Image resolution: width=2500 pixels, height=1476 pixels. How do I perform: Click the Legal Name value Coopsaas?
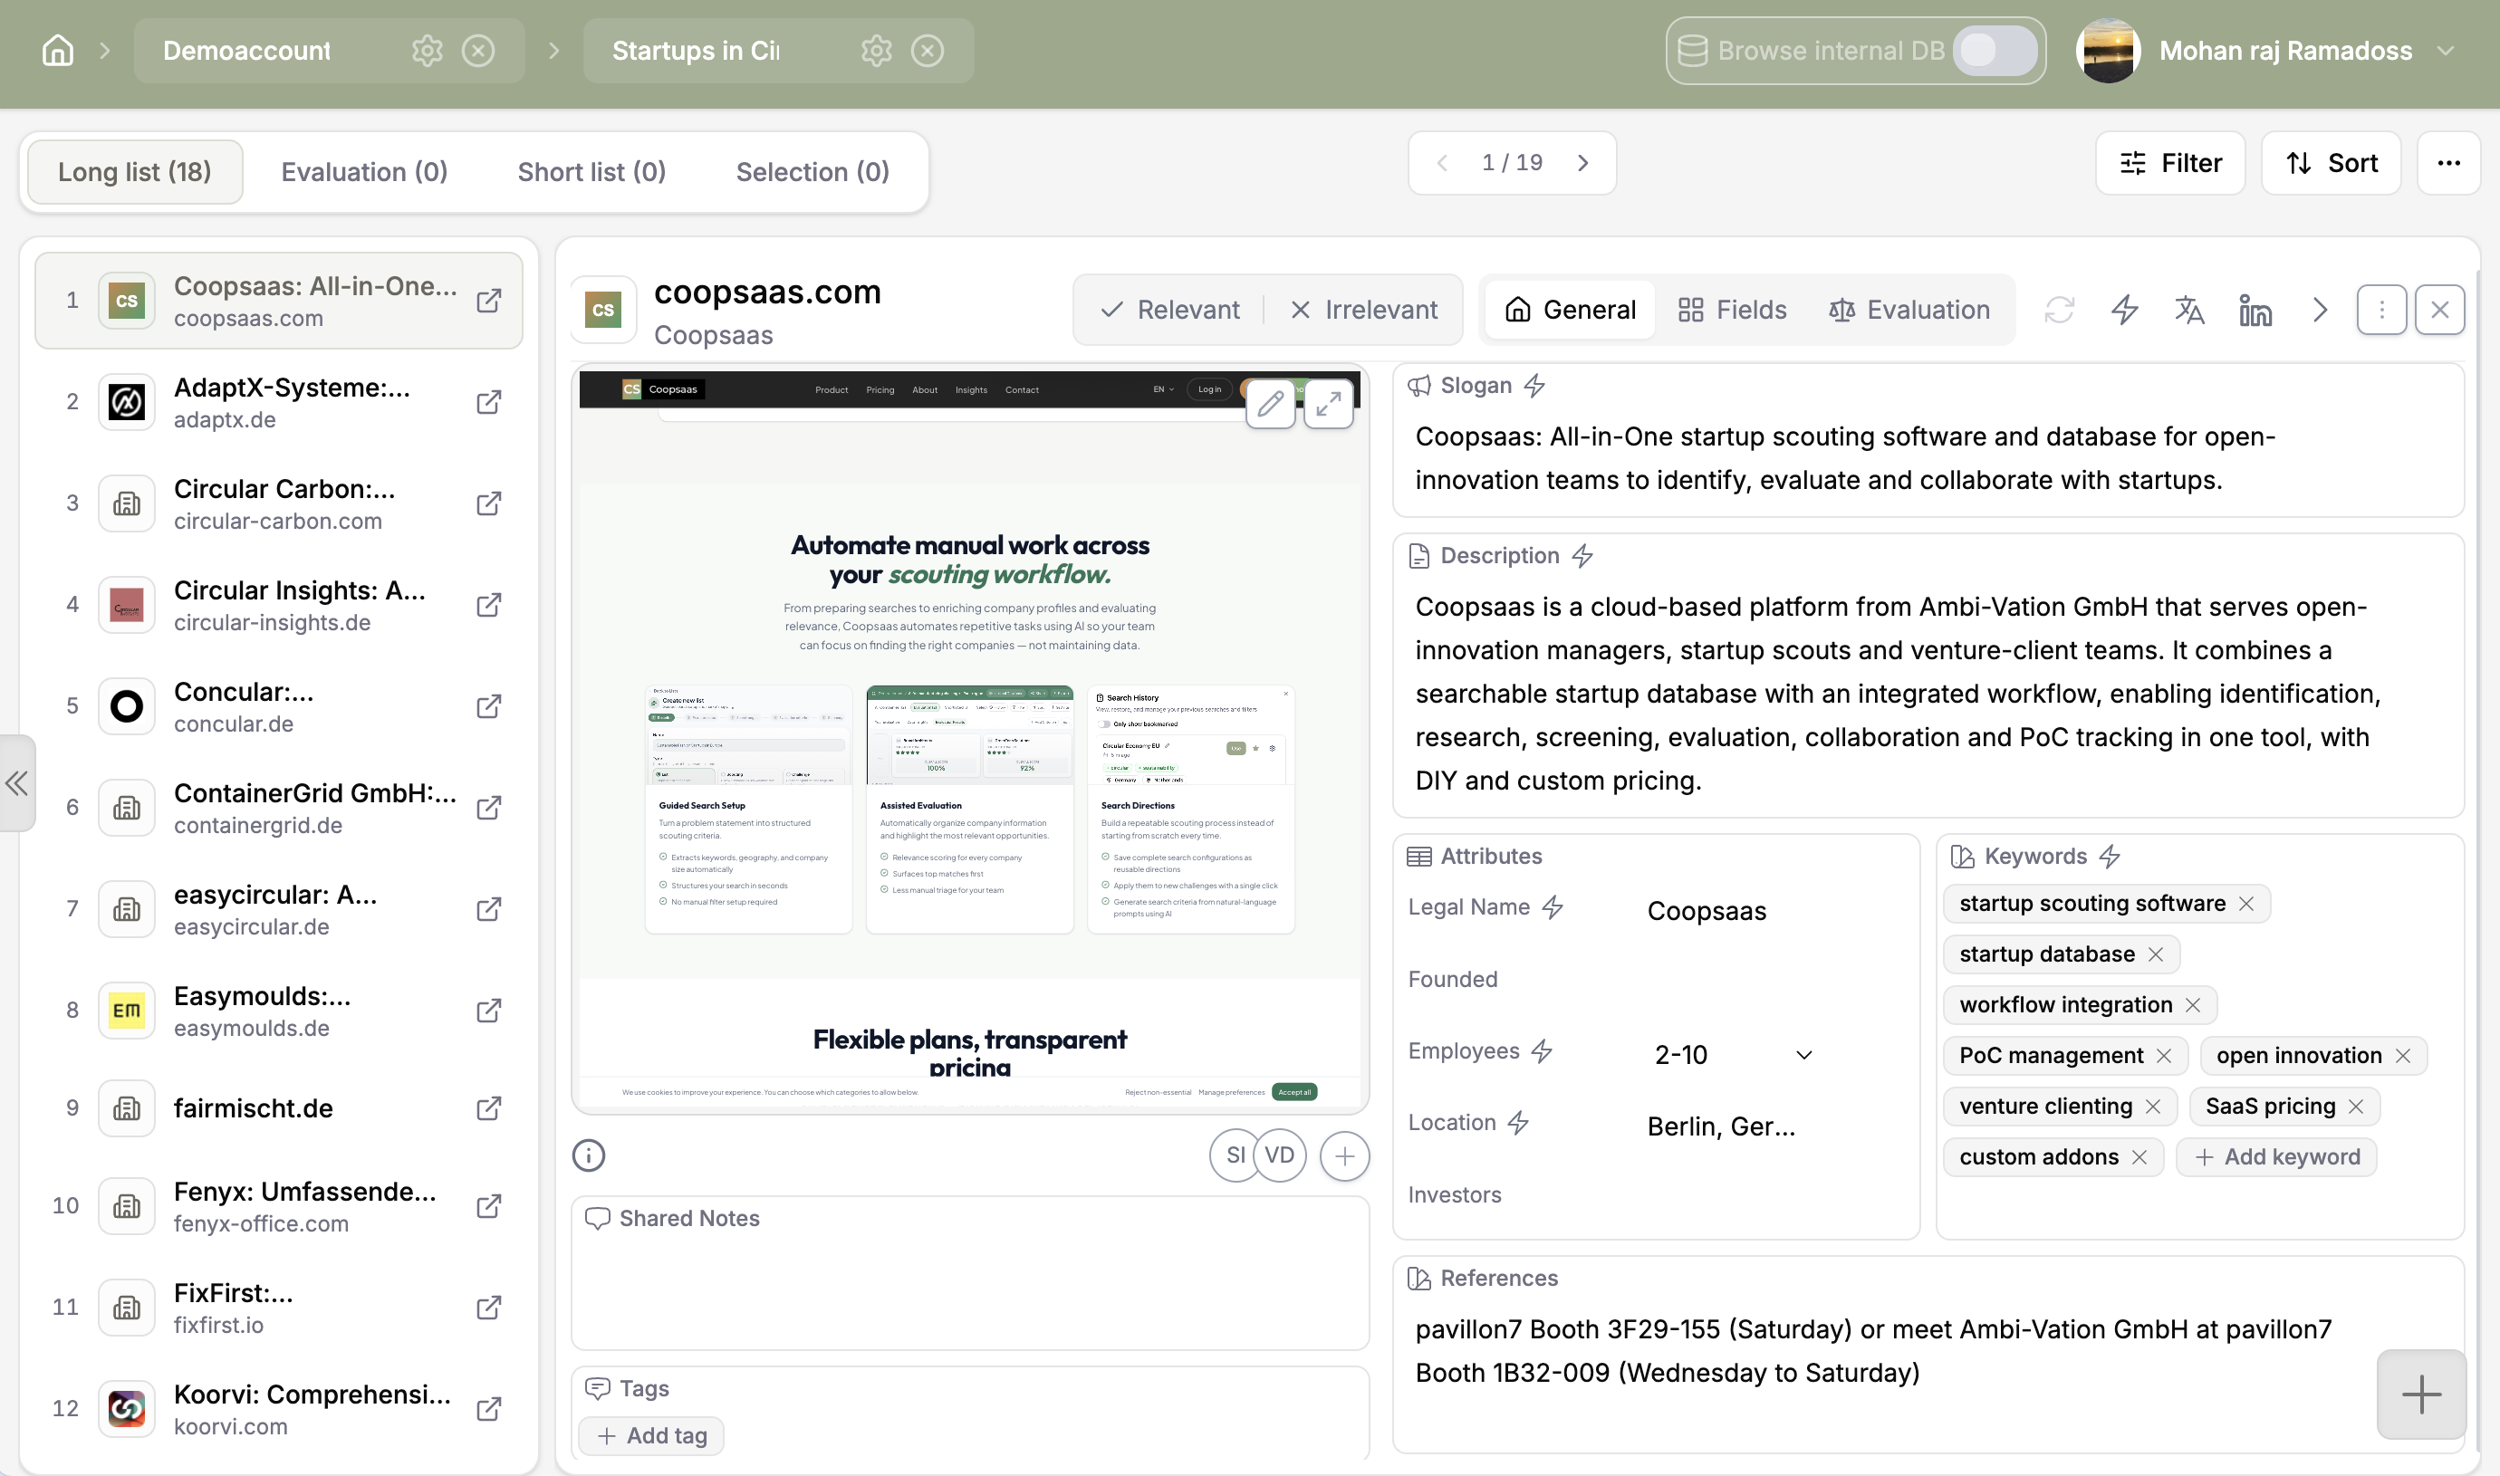coord(1707,911)
